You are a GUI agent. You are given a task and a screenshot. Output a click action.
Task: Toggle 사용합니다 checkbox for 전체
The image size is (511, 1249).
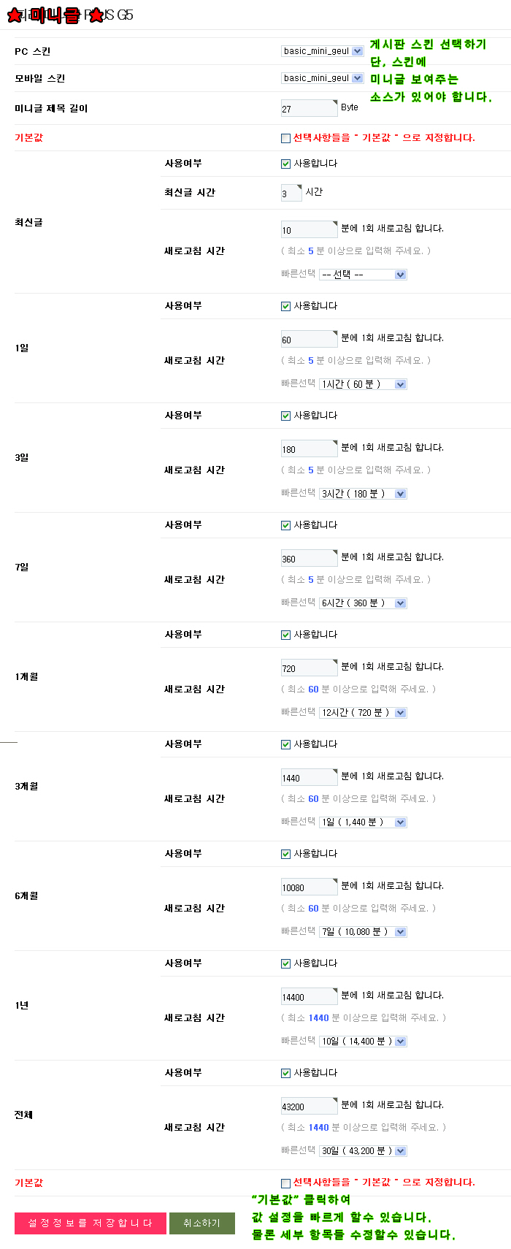tap(285, 1073)
